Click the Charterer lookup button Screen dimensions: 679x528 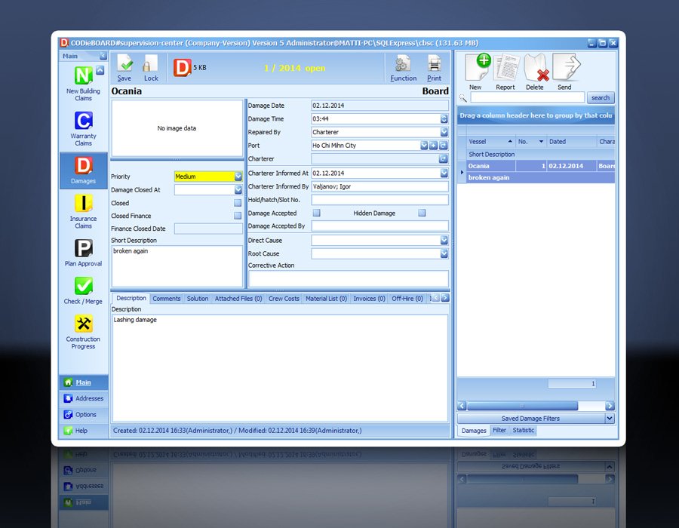443,159
